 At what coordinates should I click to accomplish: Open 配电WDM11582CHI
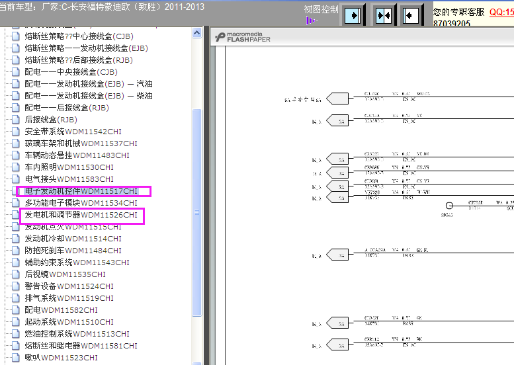pyautogui.click(x=62, y=310)
